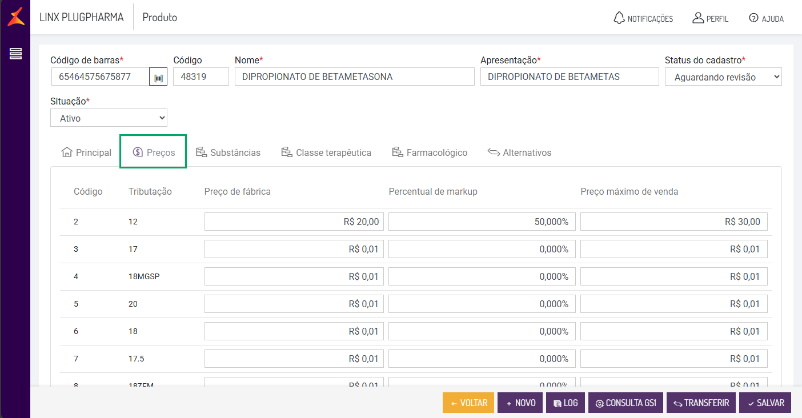
Task: Go to the Farmacológico tab
Action: (x=430, y=152)
